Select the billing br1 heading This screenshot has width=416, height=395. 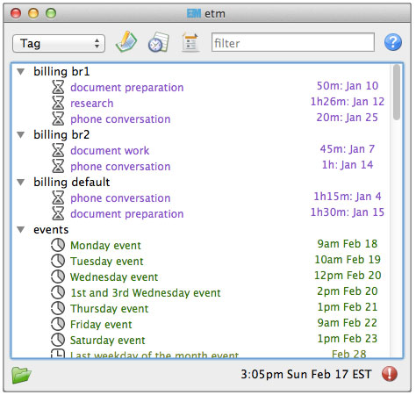pyautogui.click(x=61, y=72)
